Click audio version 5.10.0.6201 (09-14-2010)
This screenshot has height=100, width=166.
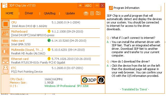pyautogui.click(x=68, y=50)
